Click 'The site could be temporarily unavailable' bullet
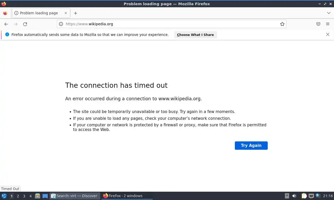This screenshot has width=334, height=200. coord(154,112)
